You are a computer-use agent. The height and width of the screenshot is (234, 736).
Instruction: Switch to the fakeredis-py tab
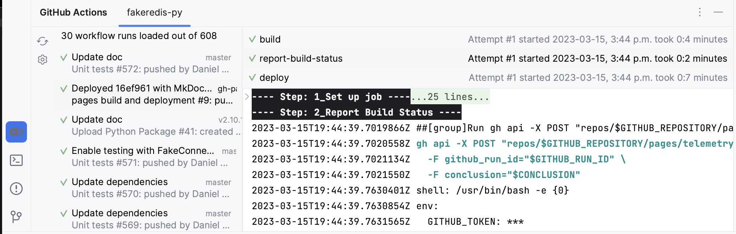(x=155, y=12)
